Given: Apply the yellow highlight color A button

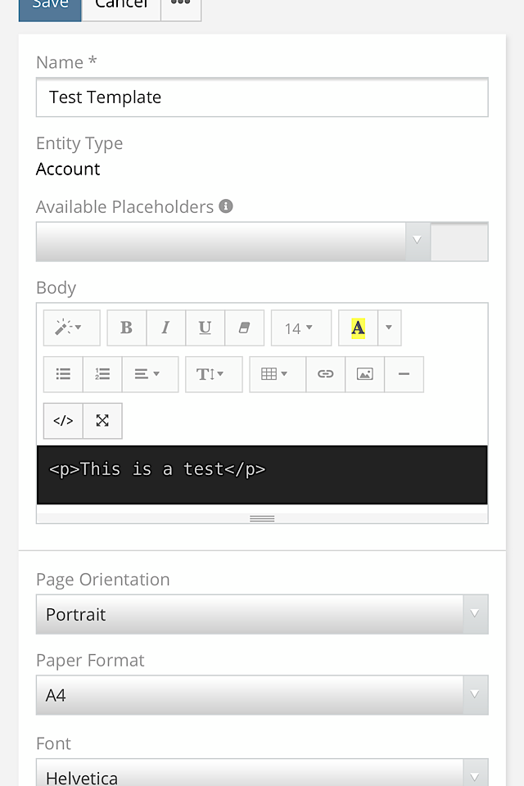Looking at the screenshot, I should [x=358, y=328].
